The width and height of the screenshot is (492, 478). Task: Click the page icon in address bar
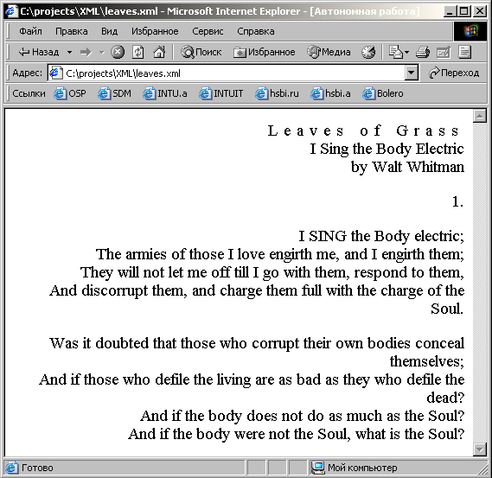tap(55, 73)
